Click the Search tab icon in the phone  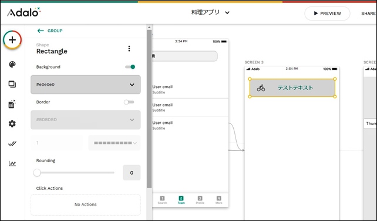162,198
